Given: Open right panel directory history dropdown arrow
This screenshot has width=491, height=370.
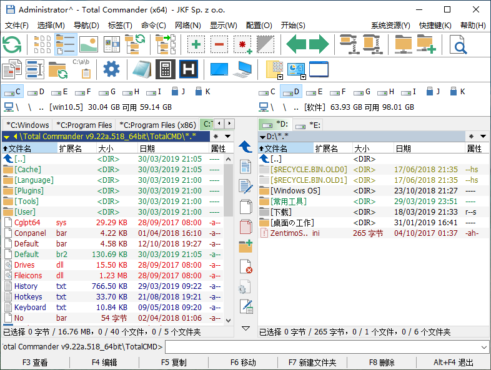Looking at the screenshot, I should 485,136.
